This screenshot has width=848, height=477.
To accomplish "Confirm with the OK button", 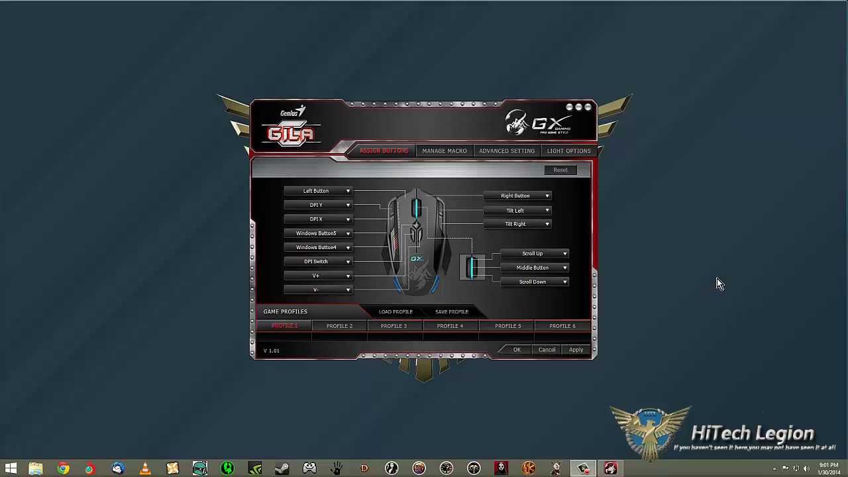I will 517,350.
